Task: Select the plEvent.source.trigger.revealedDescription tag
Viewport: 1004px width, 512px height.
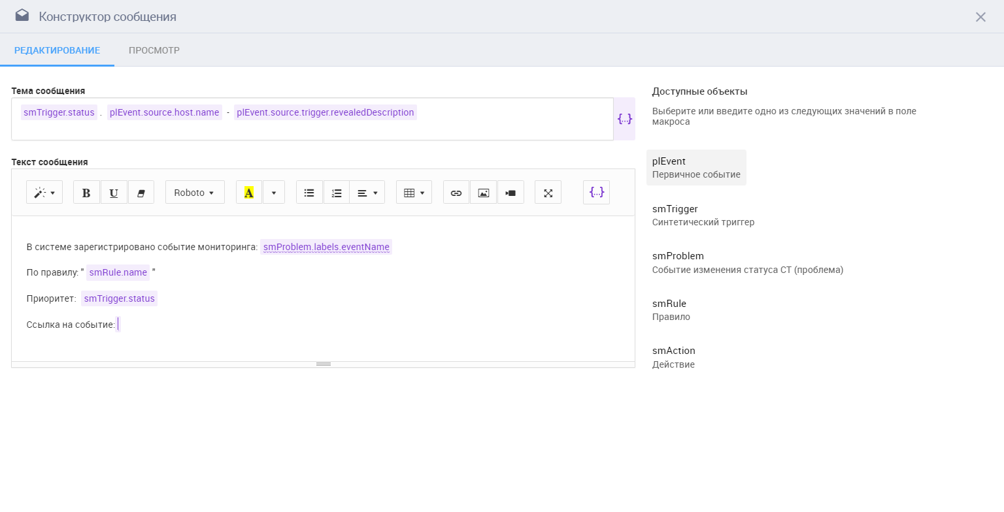Action: point(326,112)
